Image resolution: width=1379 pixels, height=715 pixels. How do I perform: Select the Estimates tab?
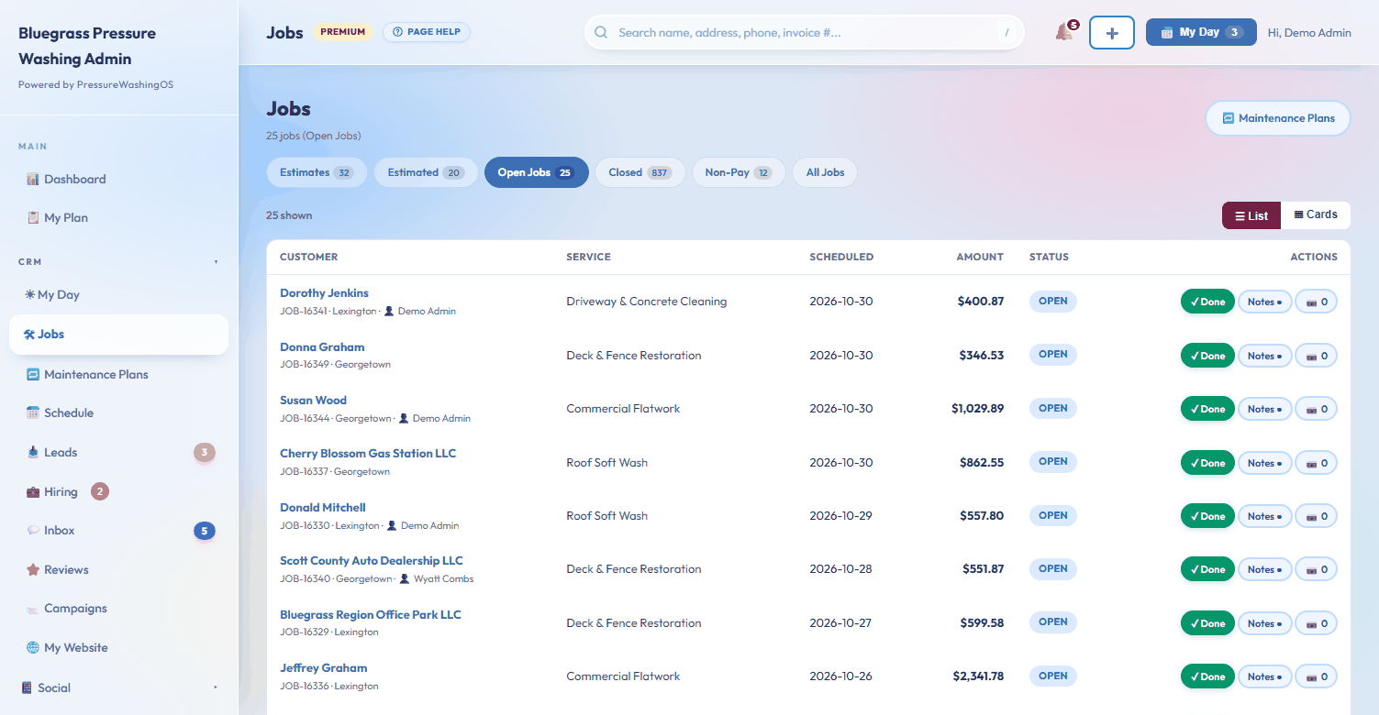pos(317,172)
